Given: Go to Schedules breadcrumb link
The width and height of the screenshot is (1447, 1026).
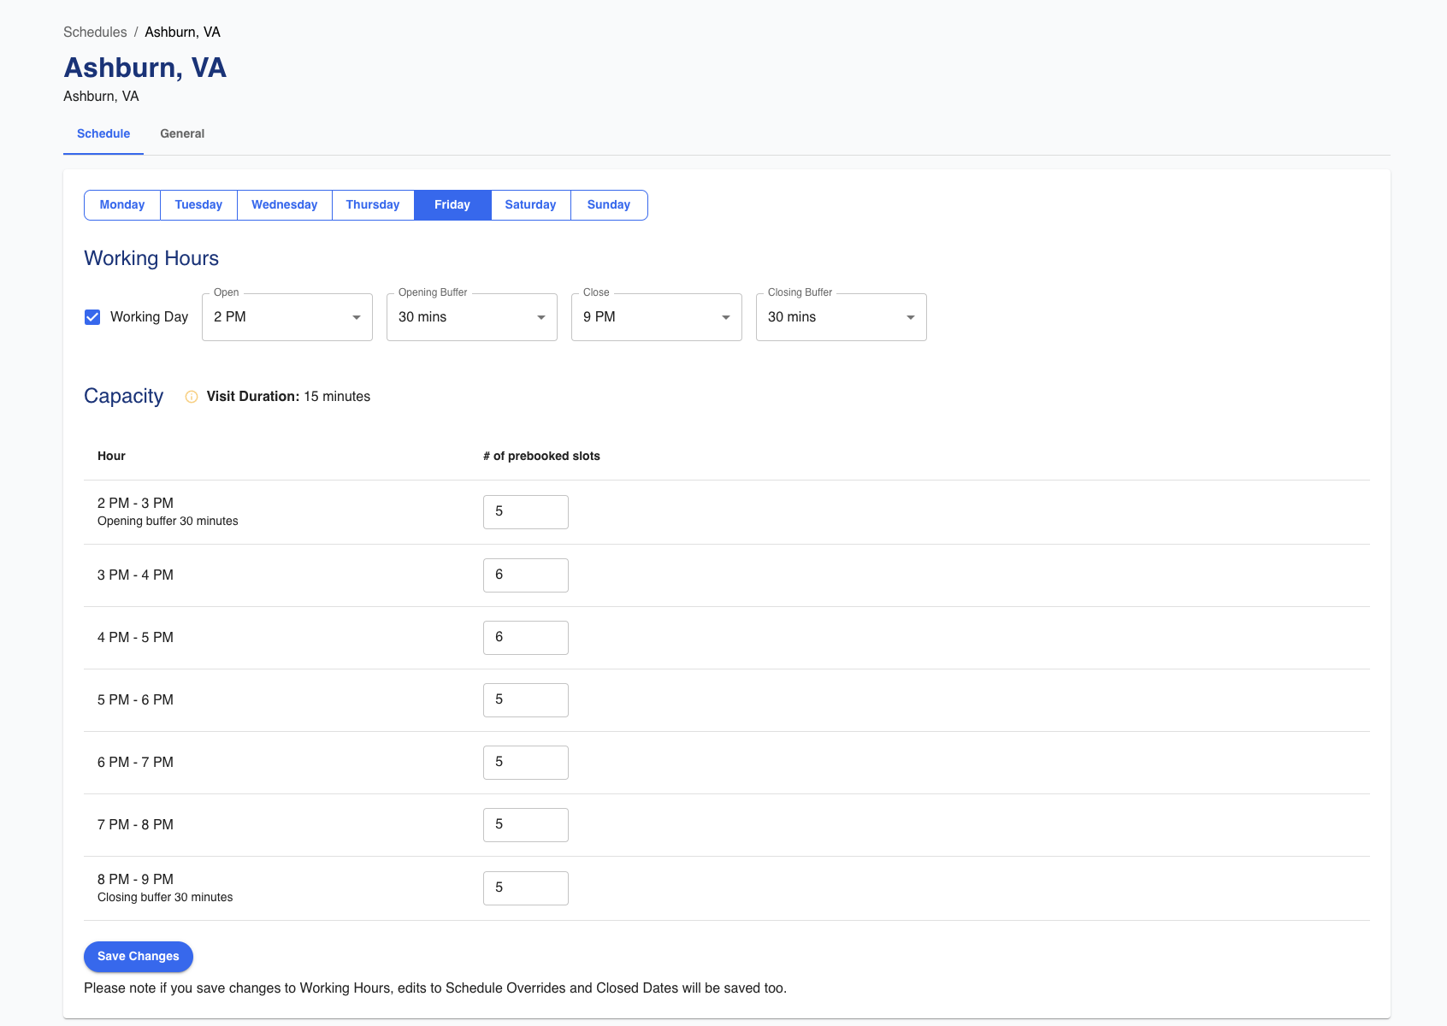Looking at the screenshot, I should pos(95,32).
